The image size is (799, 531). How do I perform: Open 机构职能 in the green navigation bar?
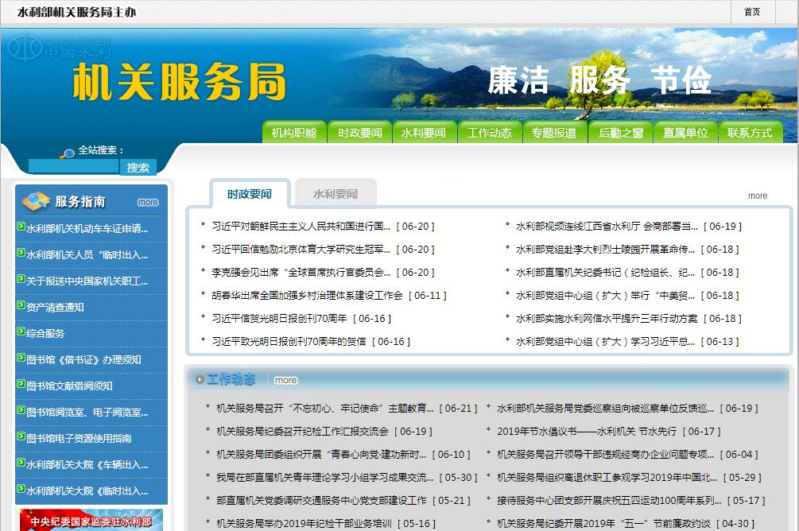pyautogui.click(x=293, y=133)
